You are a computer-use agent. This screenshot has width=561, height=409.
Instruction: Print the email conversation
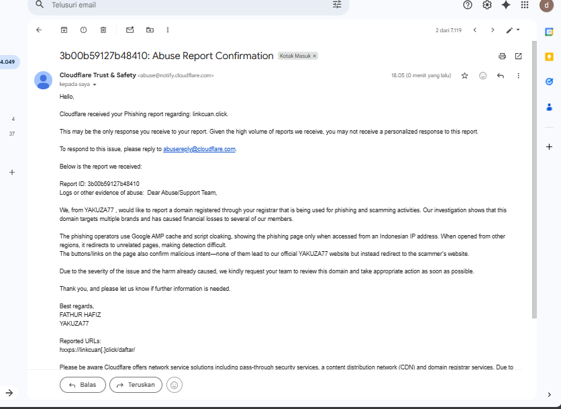[503, 56]
